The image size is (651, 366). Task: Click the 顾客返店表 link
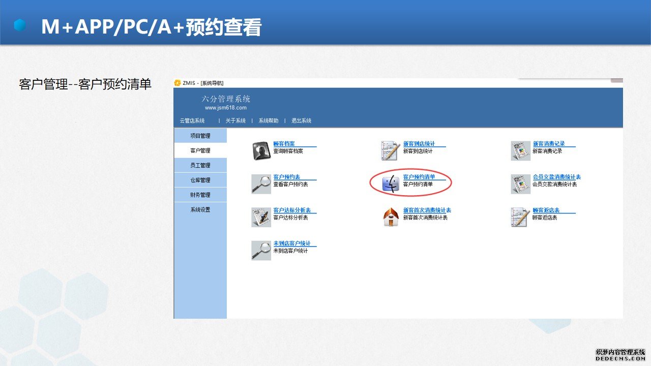click(546, 210)
